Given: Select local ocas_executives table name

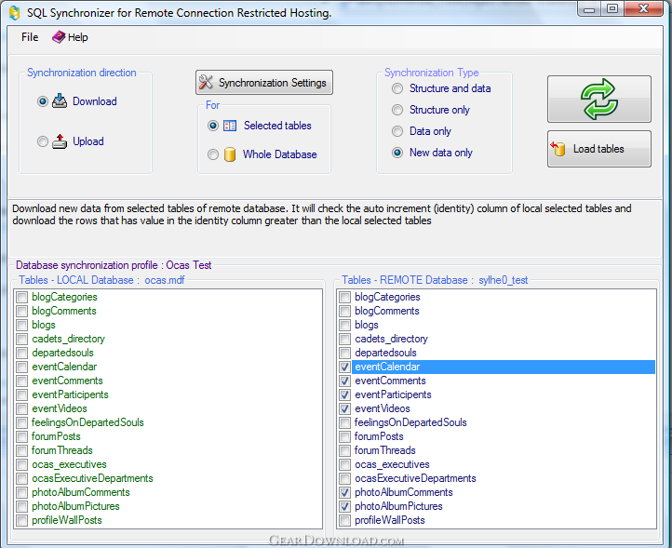Looking at the screenshot, I should pos(69,464).
